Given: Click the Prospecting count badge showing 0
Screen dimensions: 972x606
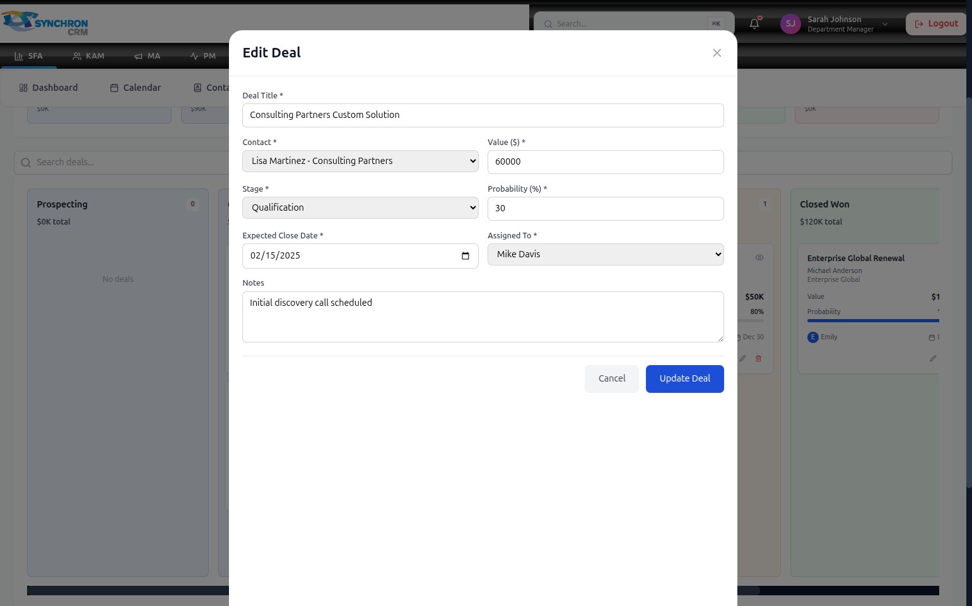Looking at the screenshot, I should pyautogui.click(x=192, y=204).
